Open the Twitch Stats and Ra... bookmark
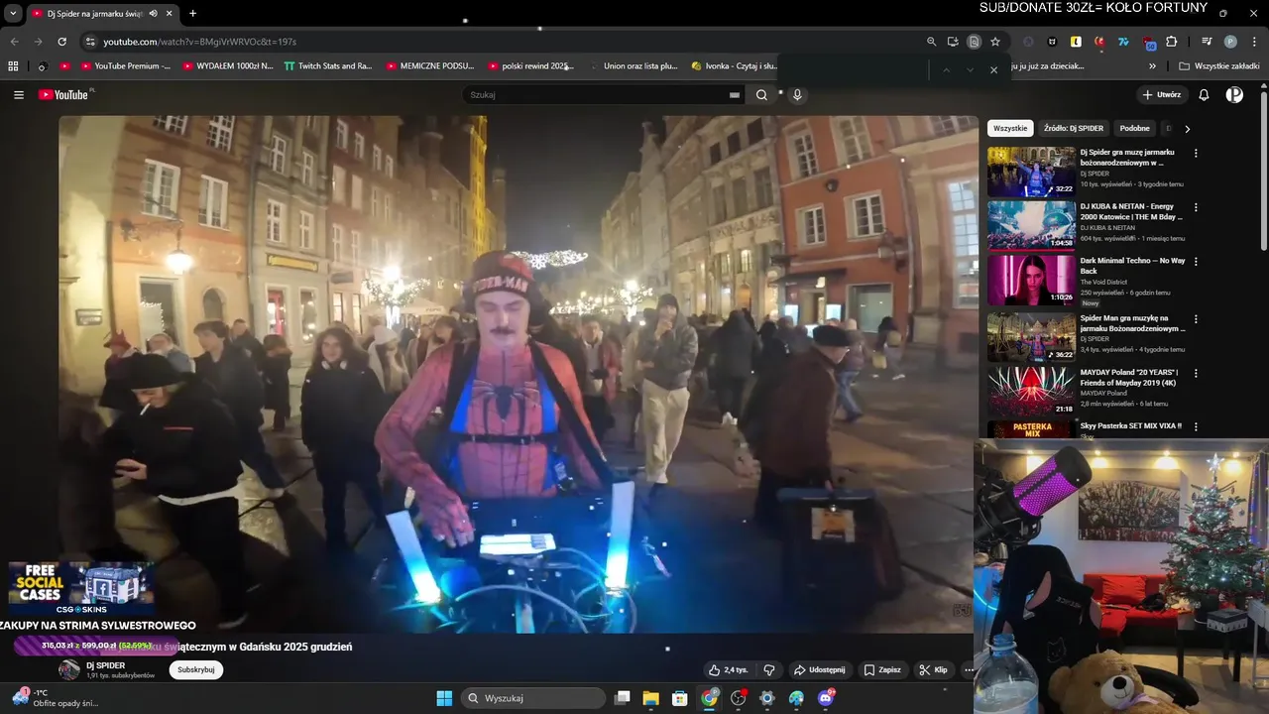 [327, 66]
